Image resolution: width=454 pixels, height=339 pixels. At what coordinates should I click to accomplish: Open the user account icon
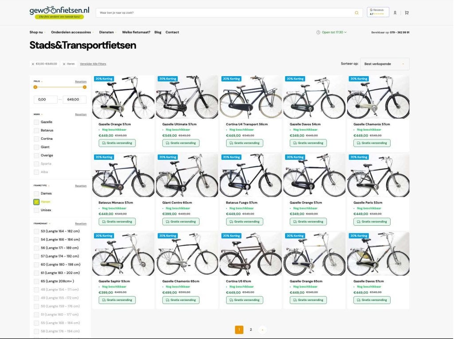coord(395,13)
